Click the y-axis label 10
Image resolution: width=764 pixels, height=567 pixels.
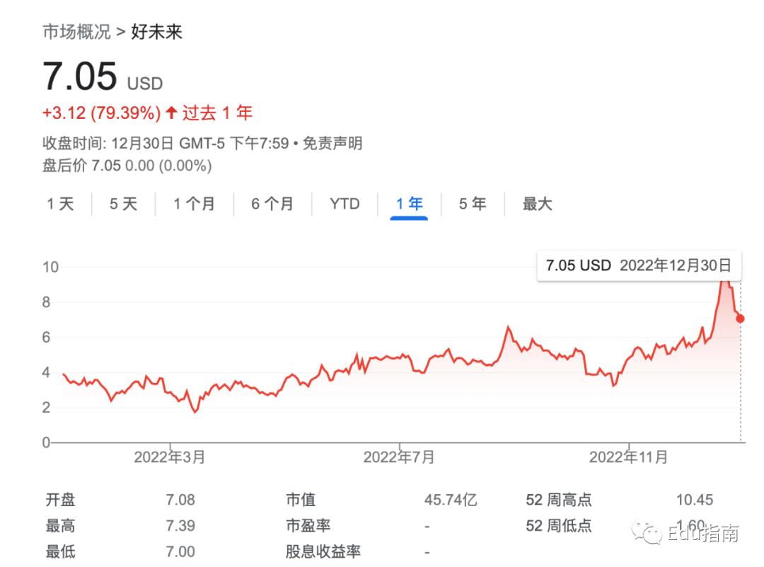pos(51,267)
